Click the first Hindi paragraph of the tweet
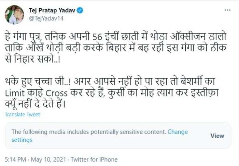Viewport: 239px width, 166px height. pos(115,48)
